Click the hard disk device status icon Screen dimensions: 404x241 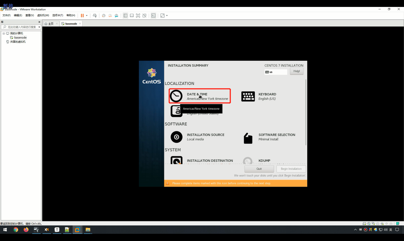(x=365, y=224)
